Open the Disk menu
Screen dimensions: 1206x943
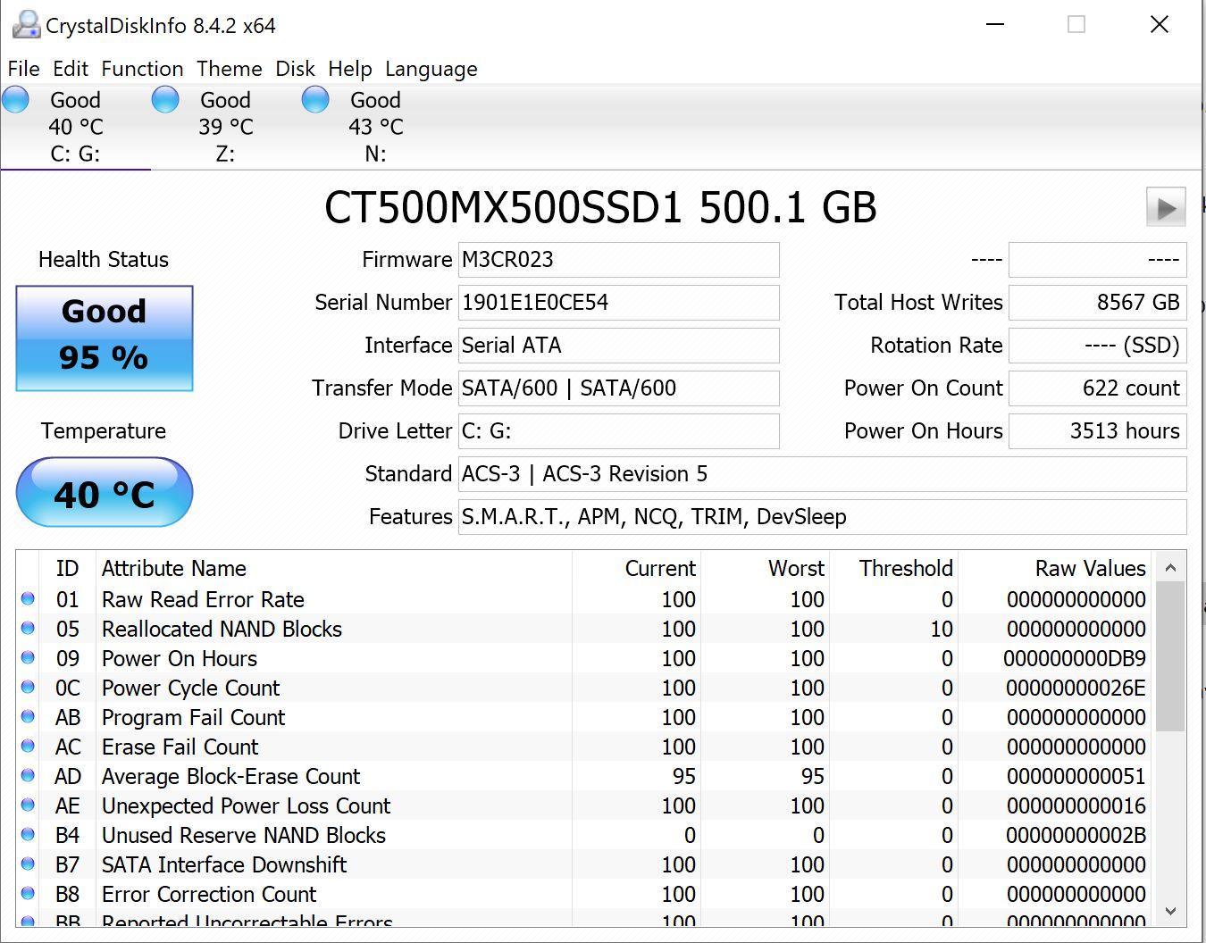295,69
